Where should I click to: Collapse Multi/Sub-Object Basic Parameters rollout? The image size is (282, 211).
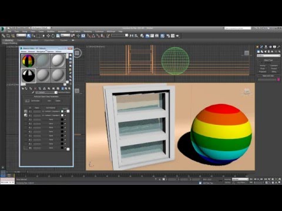(x=46, y=97)
